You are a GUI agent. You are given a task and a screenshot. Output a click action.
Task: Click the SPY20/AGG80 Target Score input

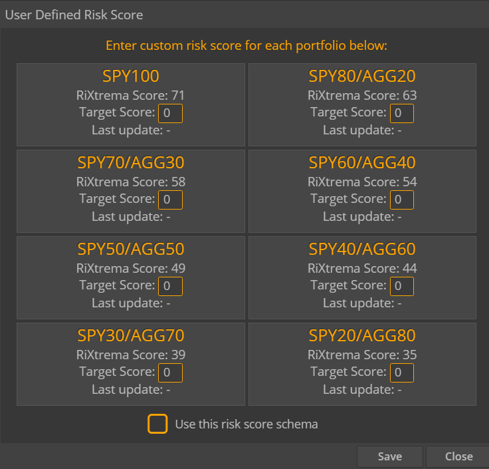401,373
